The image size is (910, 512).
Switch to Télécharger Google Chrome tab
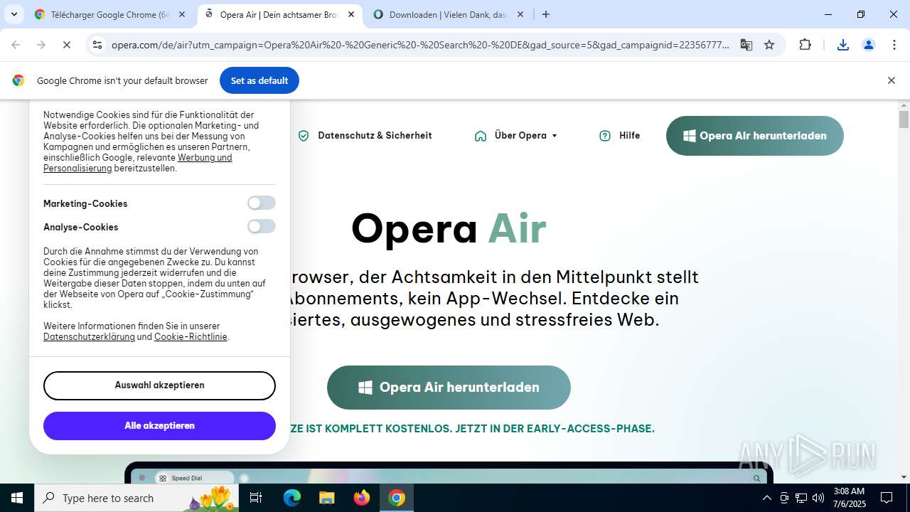[110, 14]
